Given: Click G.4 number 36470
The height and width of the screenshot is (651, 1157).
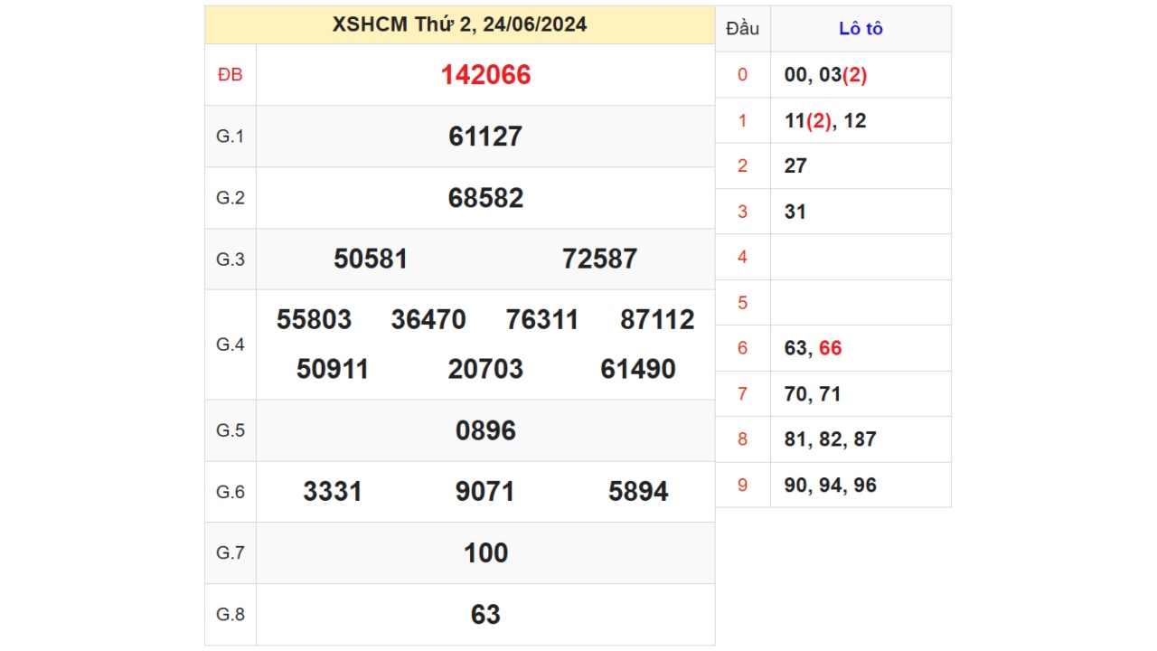Looking at the screenshot, I should [x=428, y=320].
